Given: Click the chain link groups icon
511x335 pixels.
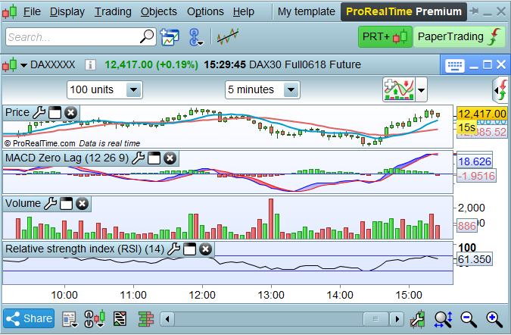Looking at the screenshot, I should click(x=195, y=37).
